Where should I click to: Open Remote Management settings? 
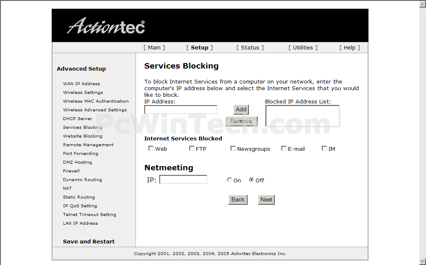(x=88, y=145)
